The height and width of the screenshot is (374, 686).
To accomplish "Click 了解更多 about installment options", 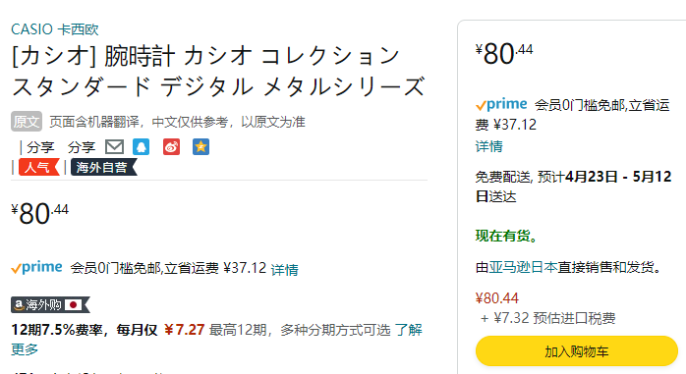I will 216,339.
